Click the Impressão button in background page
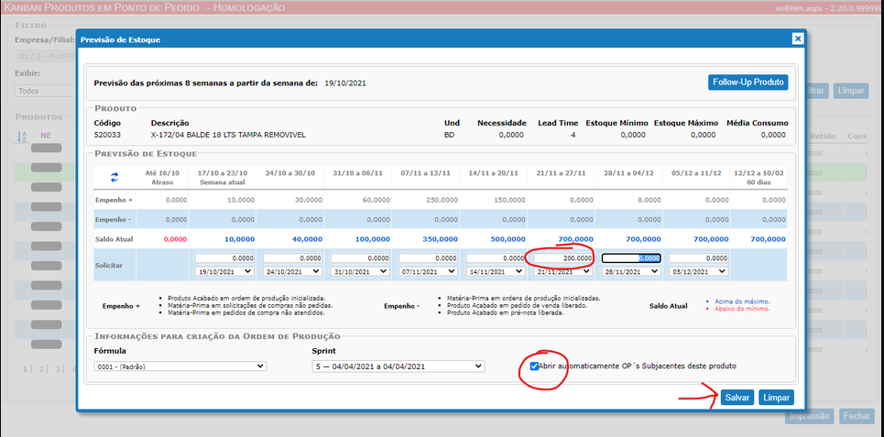 [809, 416]
